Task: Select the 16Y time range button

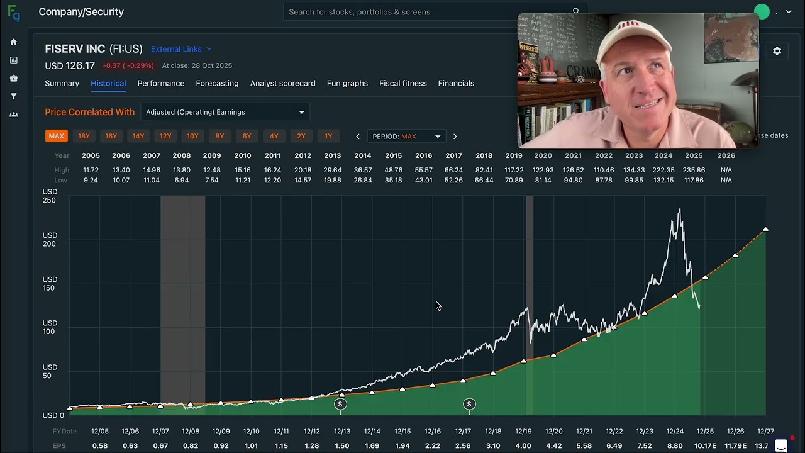Action: pos(111,136)
